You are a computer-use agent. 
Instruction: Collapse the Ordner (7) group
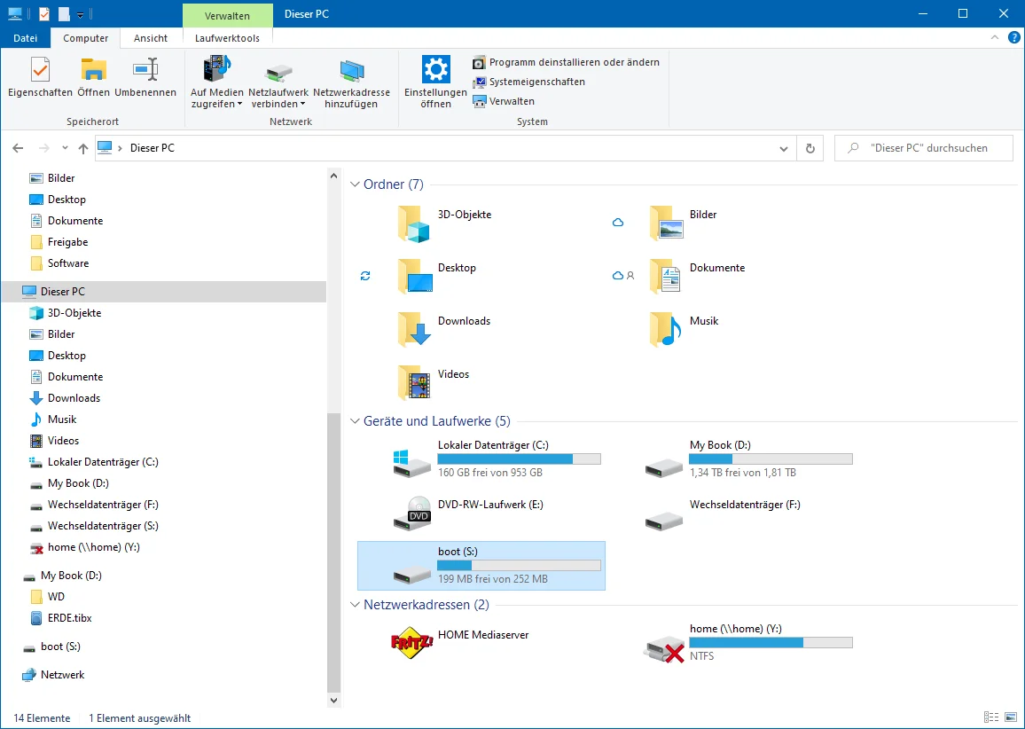click(354, 184)
